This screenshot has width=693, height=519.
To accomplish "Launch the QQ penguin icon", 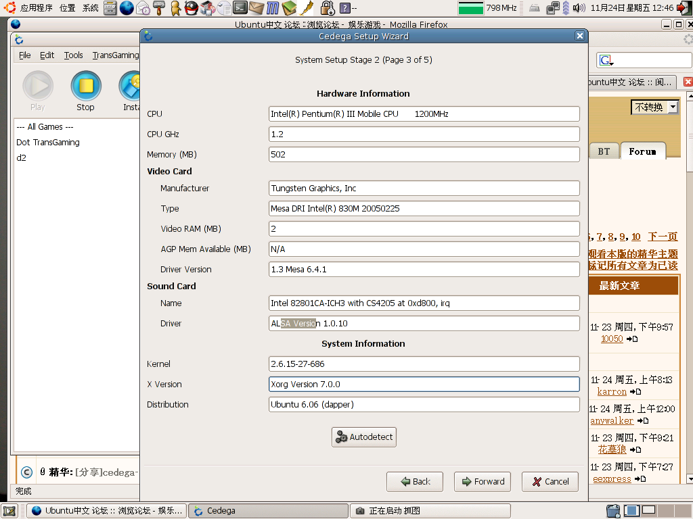I will pos(191,7).
